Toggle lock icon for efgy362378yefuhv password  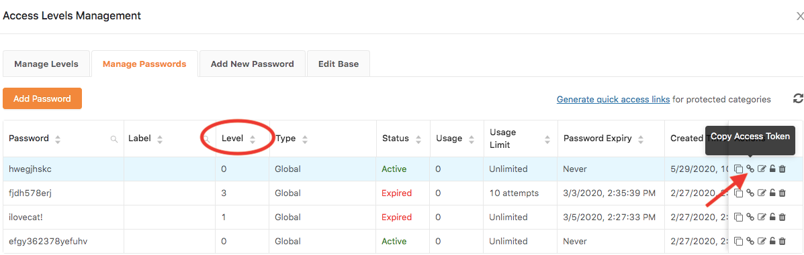(772, 241)
